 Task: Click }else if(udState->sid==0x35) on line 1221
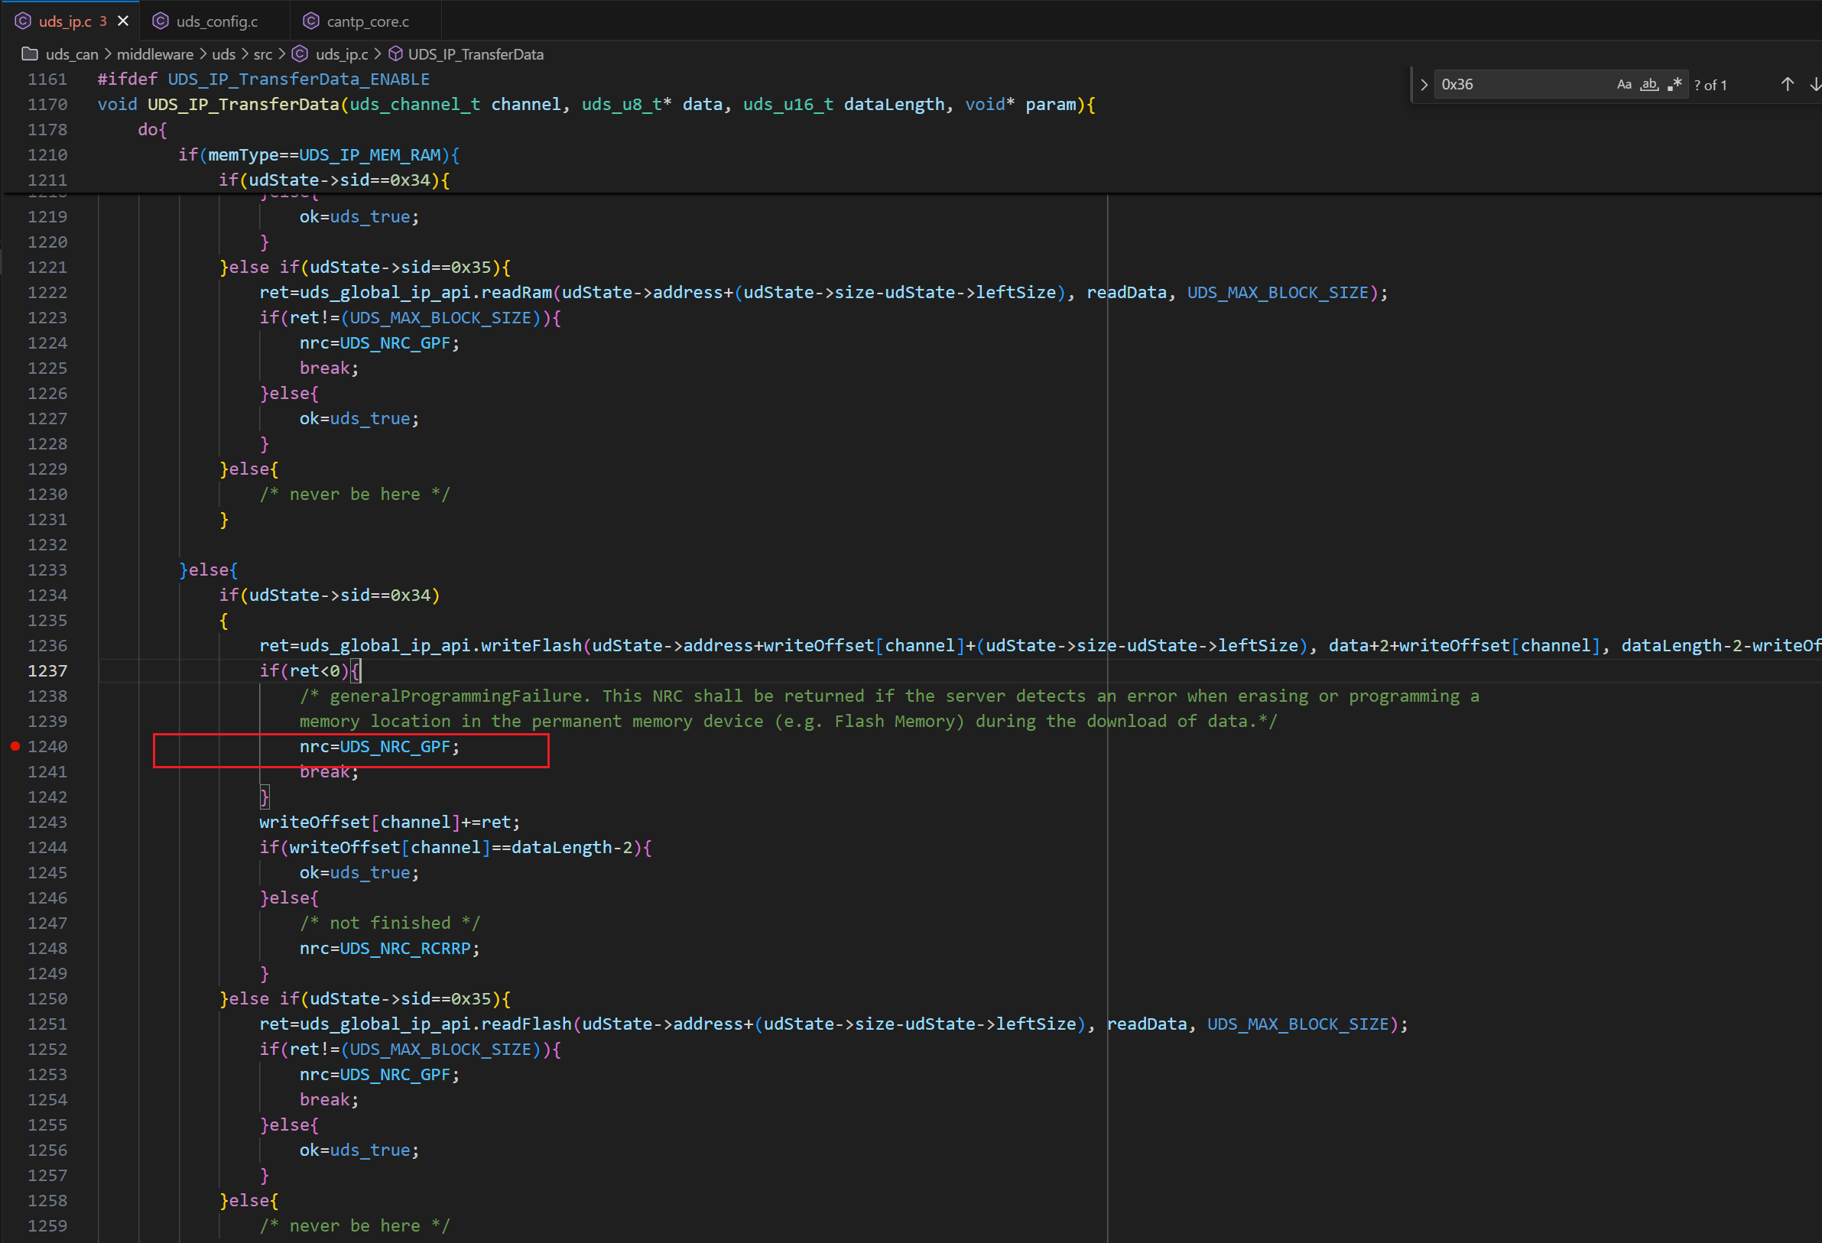click(x=365, y=268)
